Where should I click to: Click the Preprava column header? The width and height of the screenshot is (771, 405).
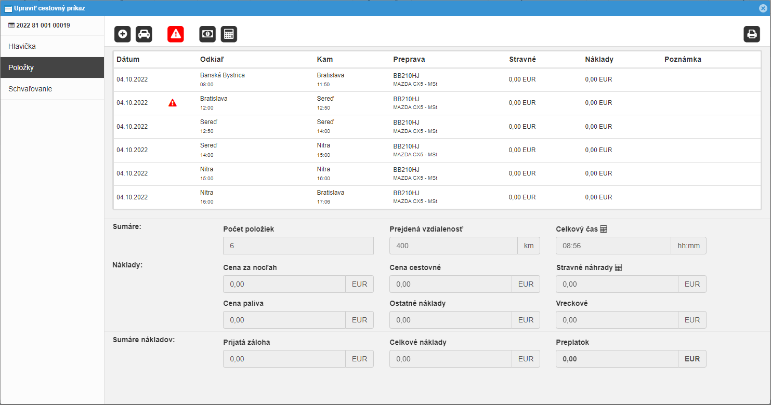click(409, 59)
